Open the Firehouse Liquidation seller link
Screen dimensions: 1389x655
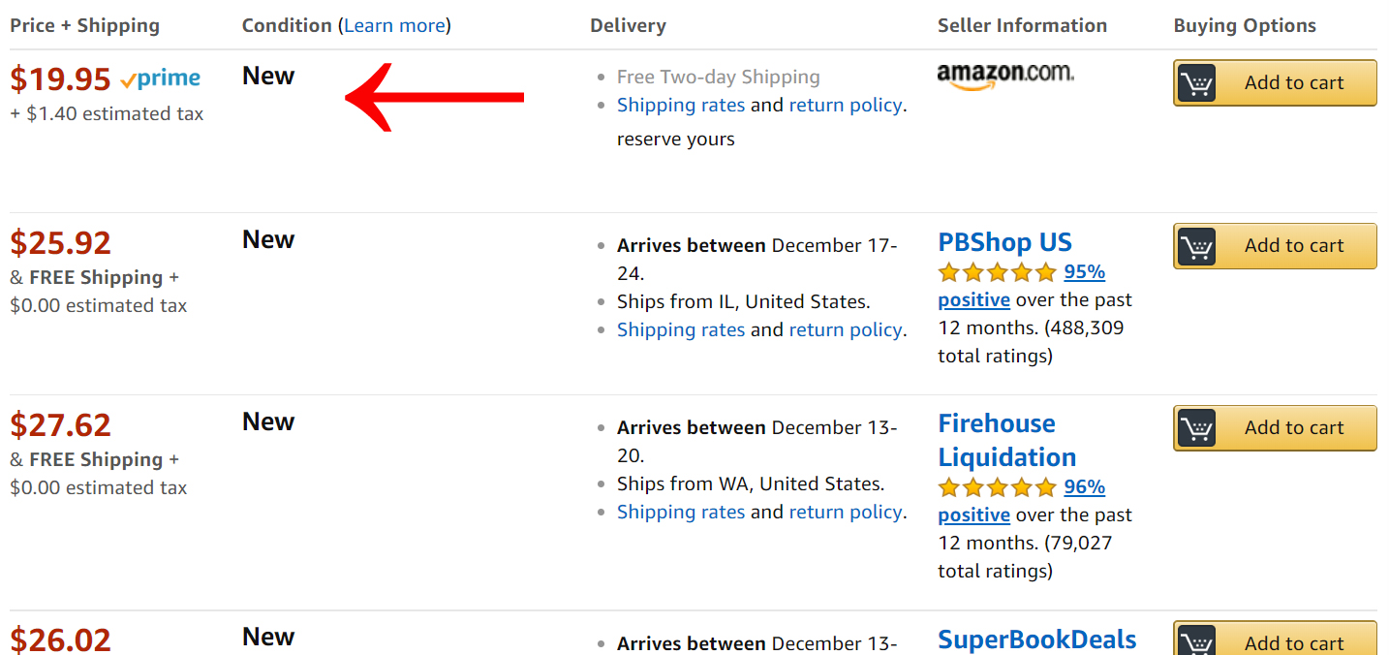(x=1006, y=440)
